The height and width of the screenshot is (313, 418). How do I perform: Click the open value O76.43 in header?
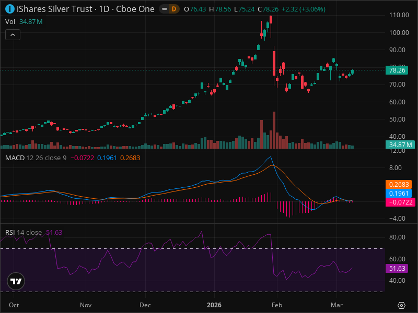pyautogui.click(x=195, y=9)
